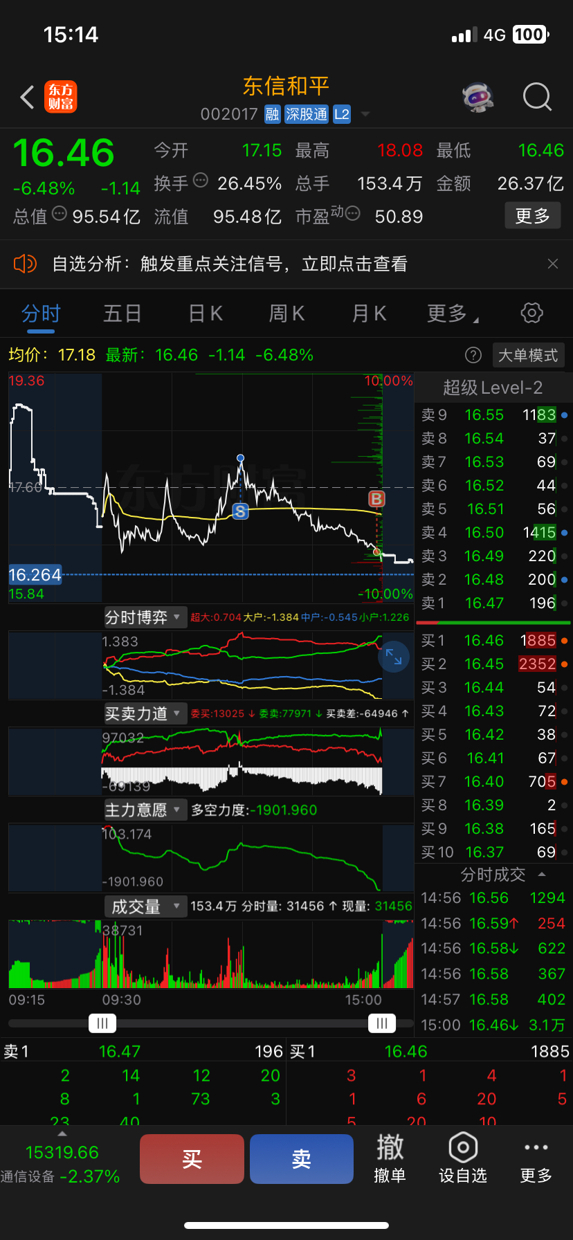Tap the orange dot beside 买2

(565, 664)
